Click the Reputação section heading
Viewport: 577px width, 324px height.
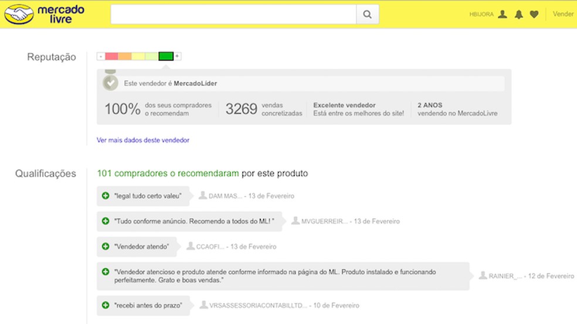[52, 57]
